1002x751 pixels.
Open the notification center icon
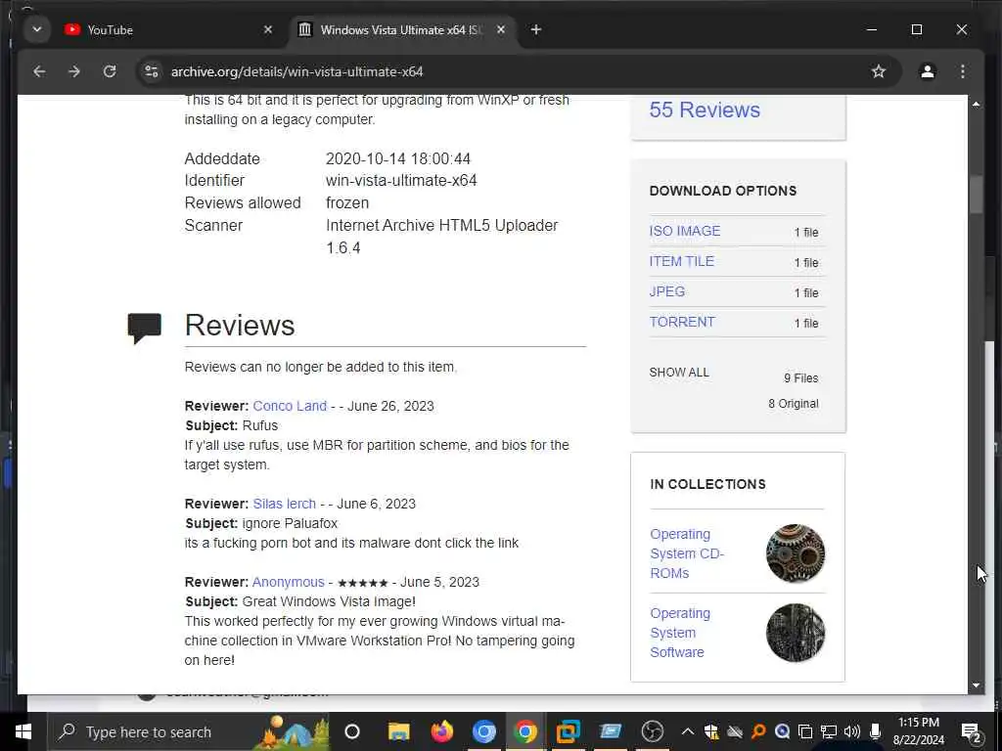click(x=971, y=732)
